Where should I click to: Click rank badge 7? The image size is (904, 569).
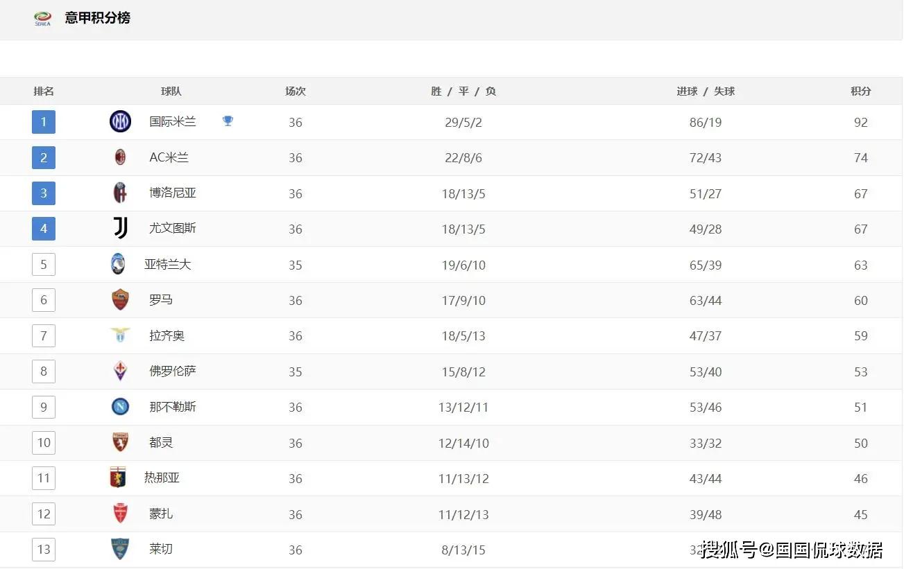coord(44,335)
